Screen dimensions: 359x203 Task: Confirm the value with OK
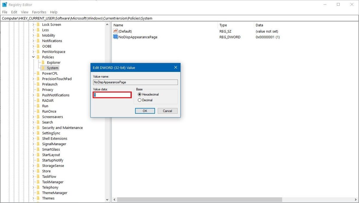pyautogui.click(x=145, y=111)
